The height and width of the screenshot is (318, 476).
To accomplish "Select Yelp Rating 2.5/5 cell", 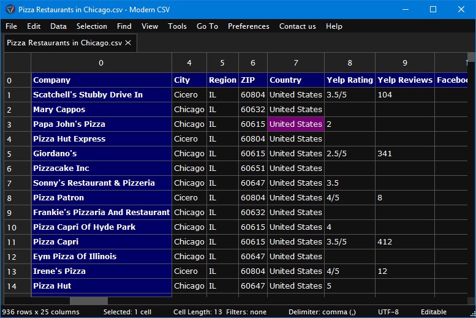I will coord(350,154).
